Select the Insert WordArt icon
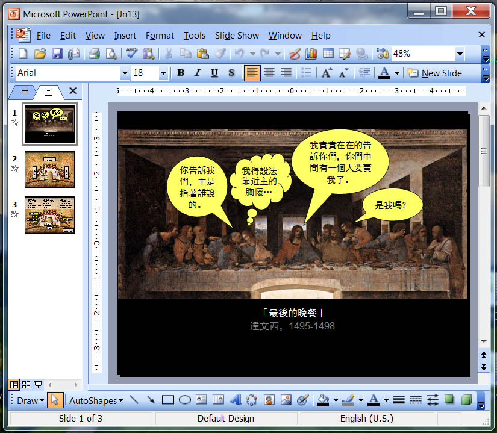This screenshot has height=433, width=497. (x=235, y=400)
